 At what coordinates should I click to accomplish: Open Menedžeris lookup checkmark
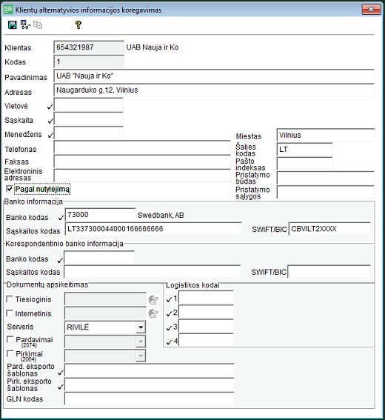pyautogui.click(x=50, y=136)
